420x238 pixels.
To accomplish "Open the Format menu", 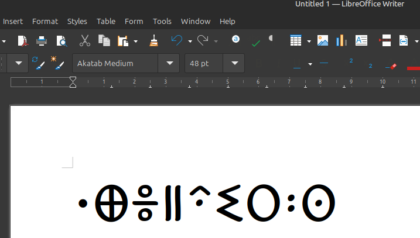I will coord(45,21).
